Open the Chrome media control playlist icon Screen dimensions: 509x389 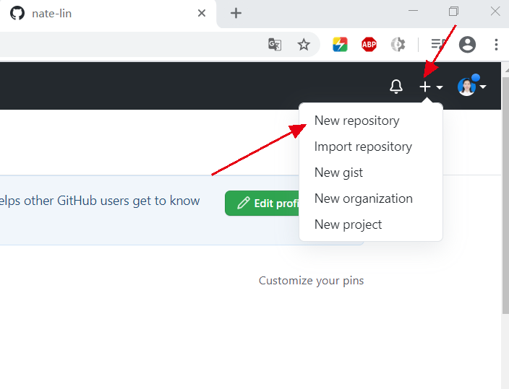[x=437, y=45]
